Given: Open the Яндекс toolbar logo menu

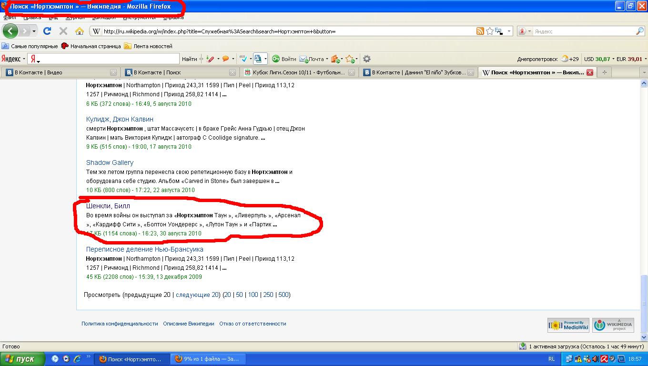Looking at the screenshot, I should pos(13,59).
